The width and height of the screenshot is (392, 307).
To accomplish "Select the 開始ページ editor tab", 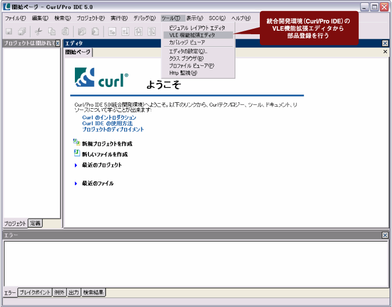I will (78, 52).
